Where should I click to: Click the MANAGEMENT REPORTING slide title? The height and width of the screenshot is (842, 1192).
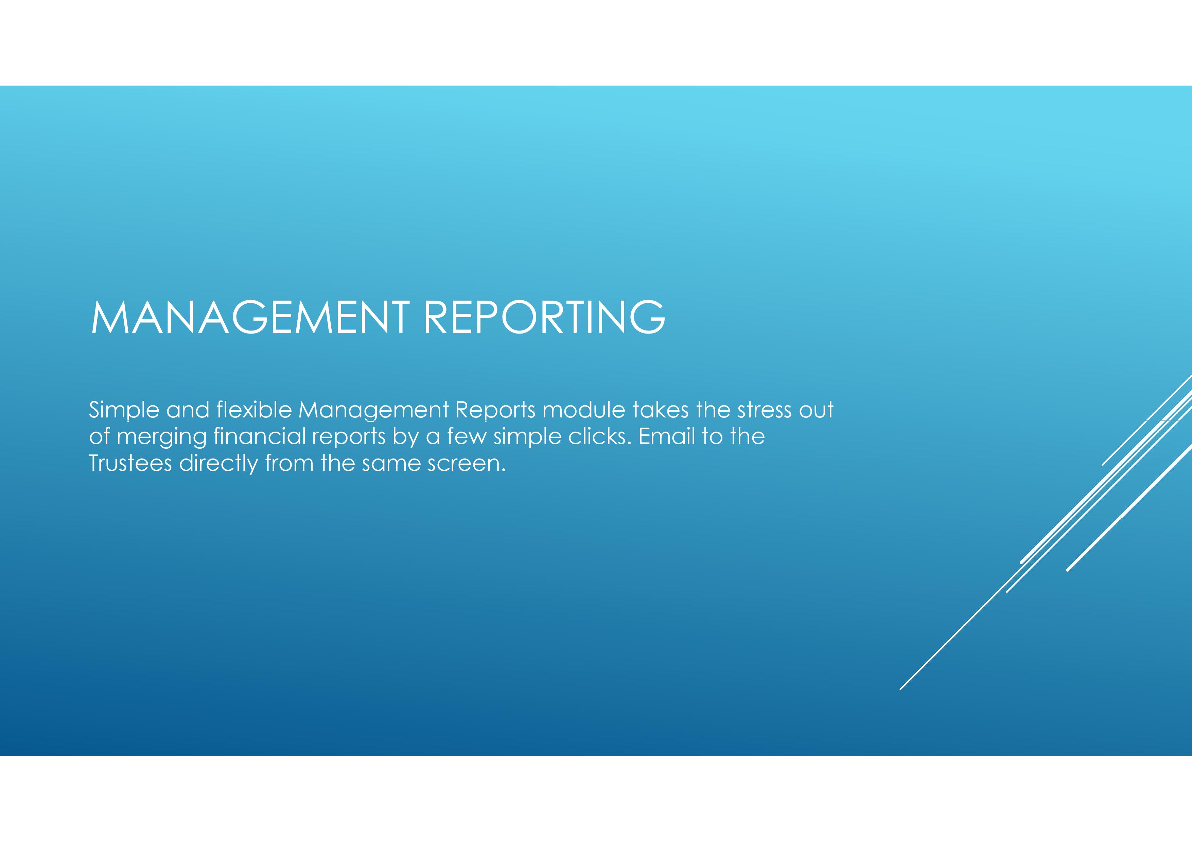(378, 317)
